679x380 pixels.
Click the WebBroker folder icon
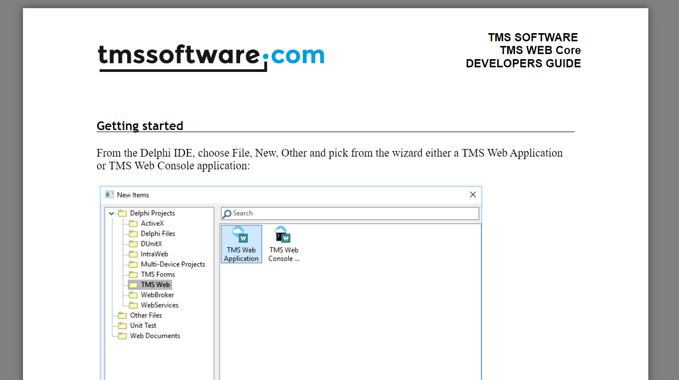click(133, 295)
